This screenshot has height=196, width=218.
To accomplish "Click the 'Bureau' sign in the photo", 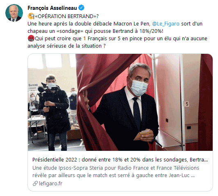I will [33, 85].
